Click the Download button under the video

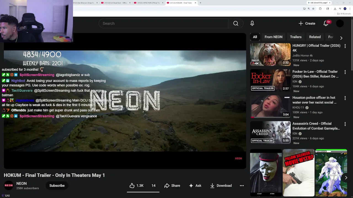[x=221, y=186]
